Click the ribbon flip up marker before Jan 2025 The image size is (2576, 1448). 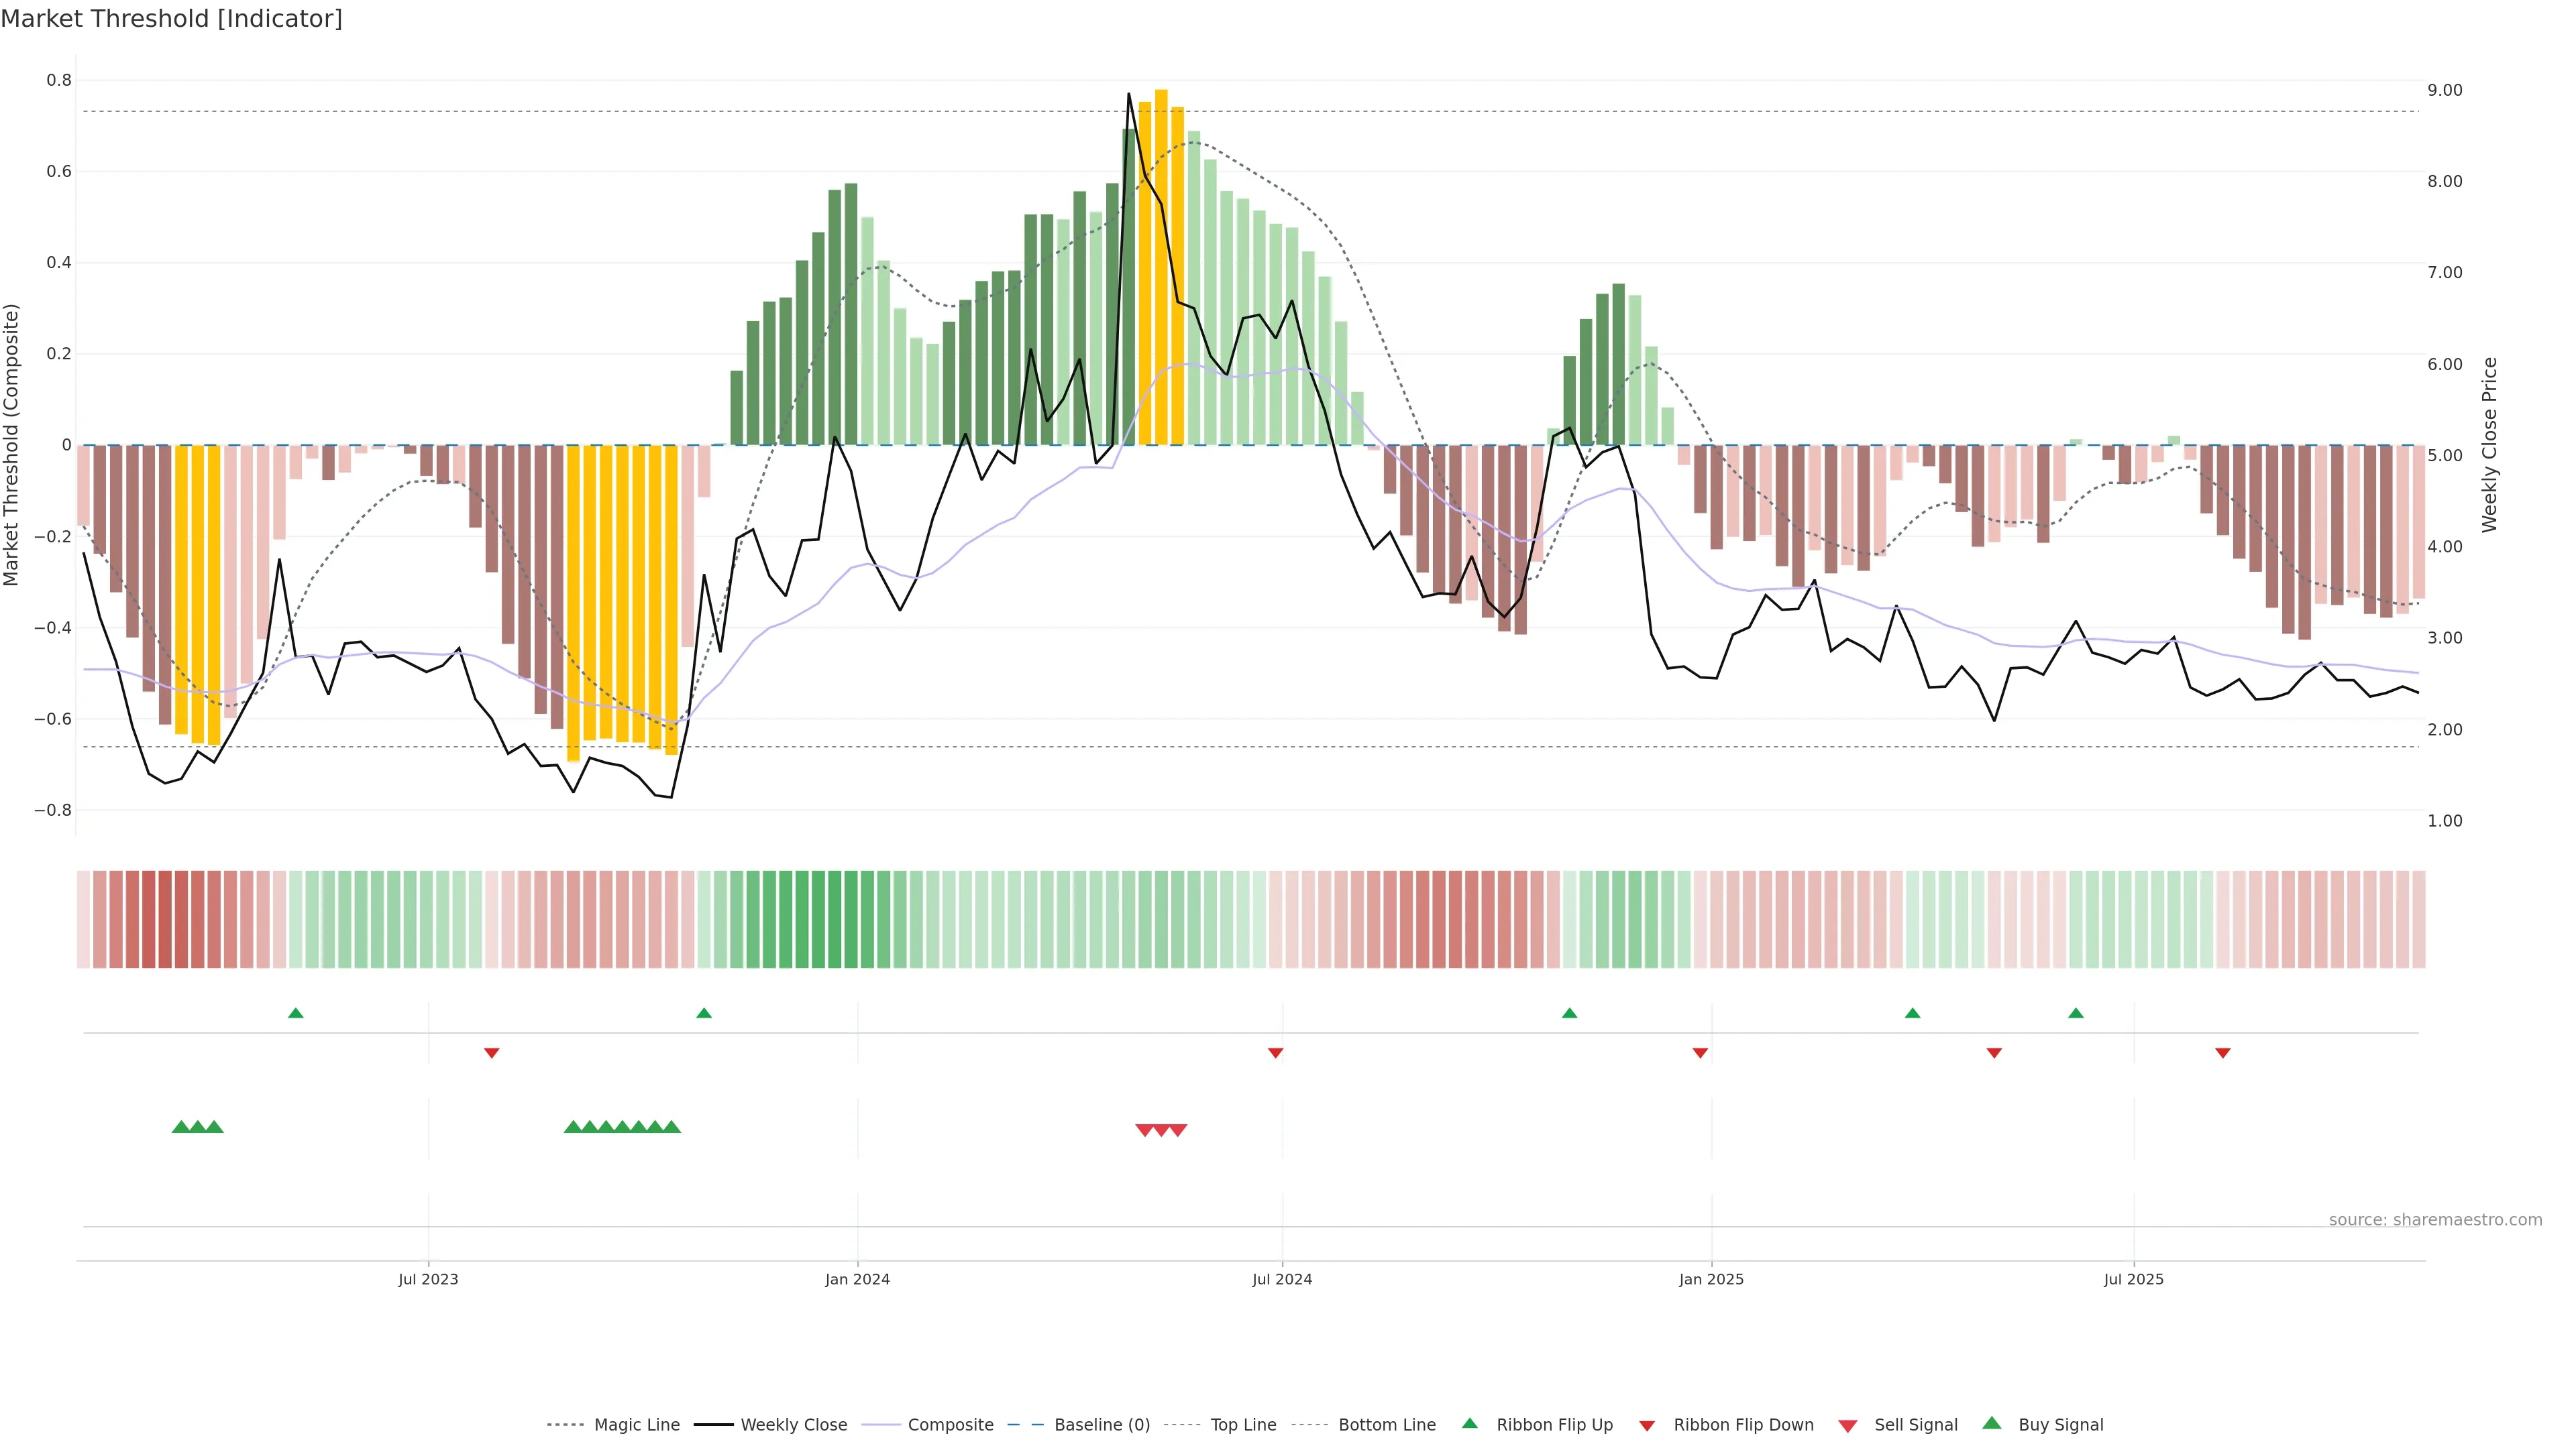[x=1569, y=1014]
